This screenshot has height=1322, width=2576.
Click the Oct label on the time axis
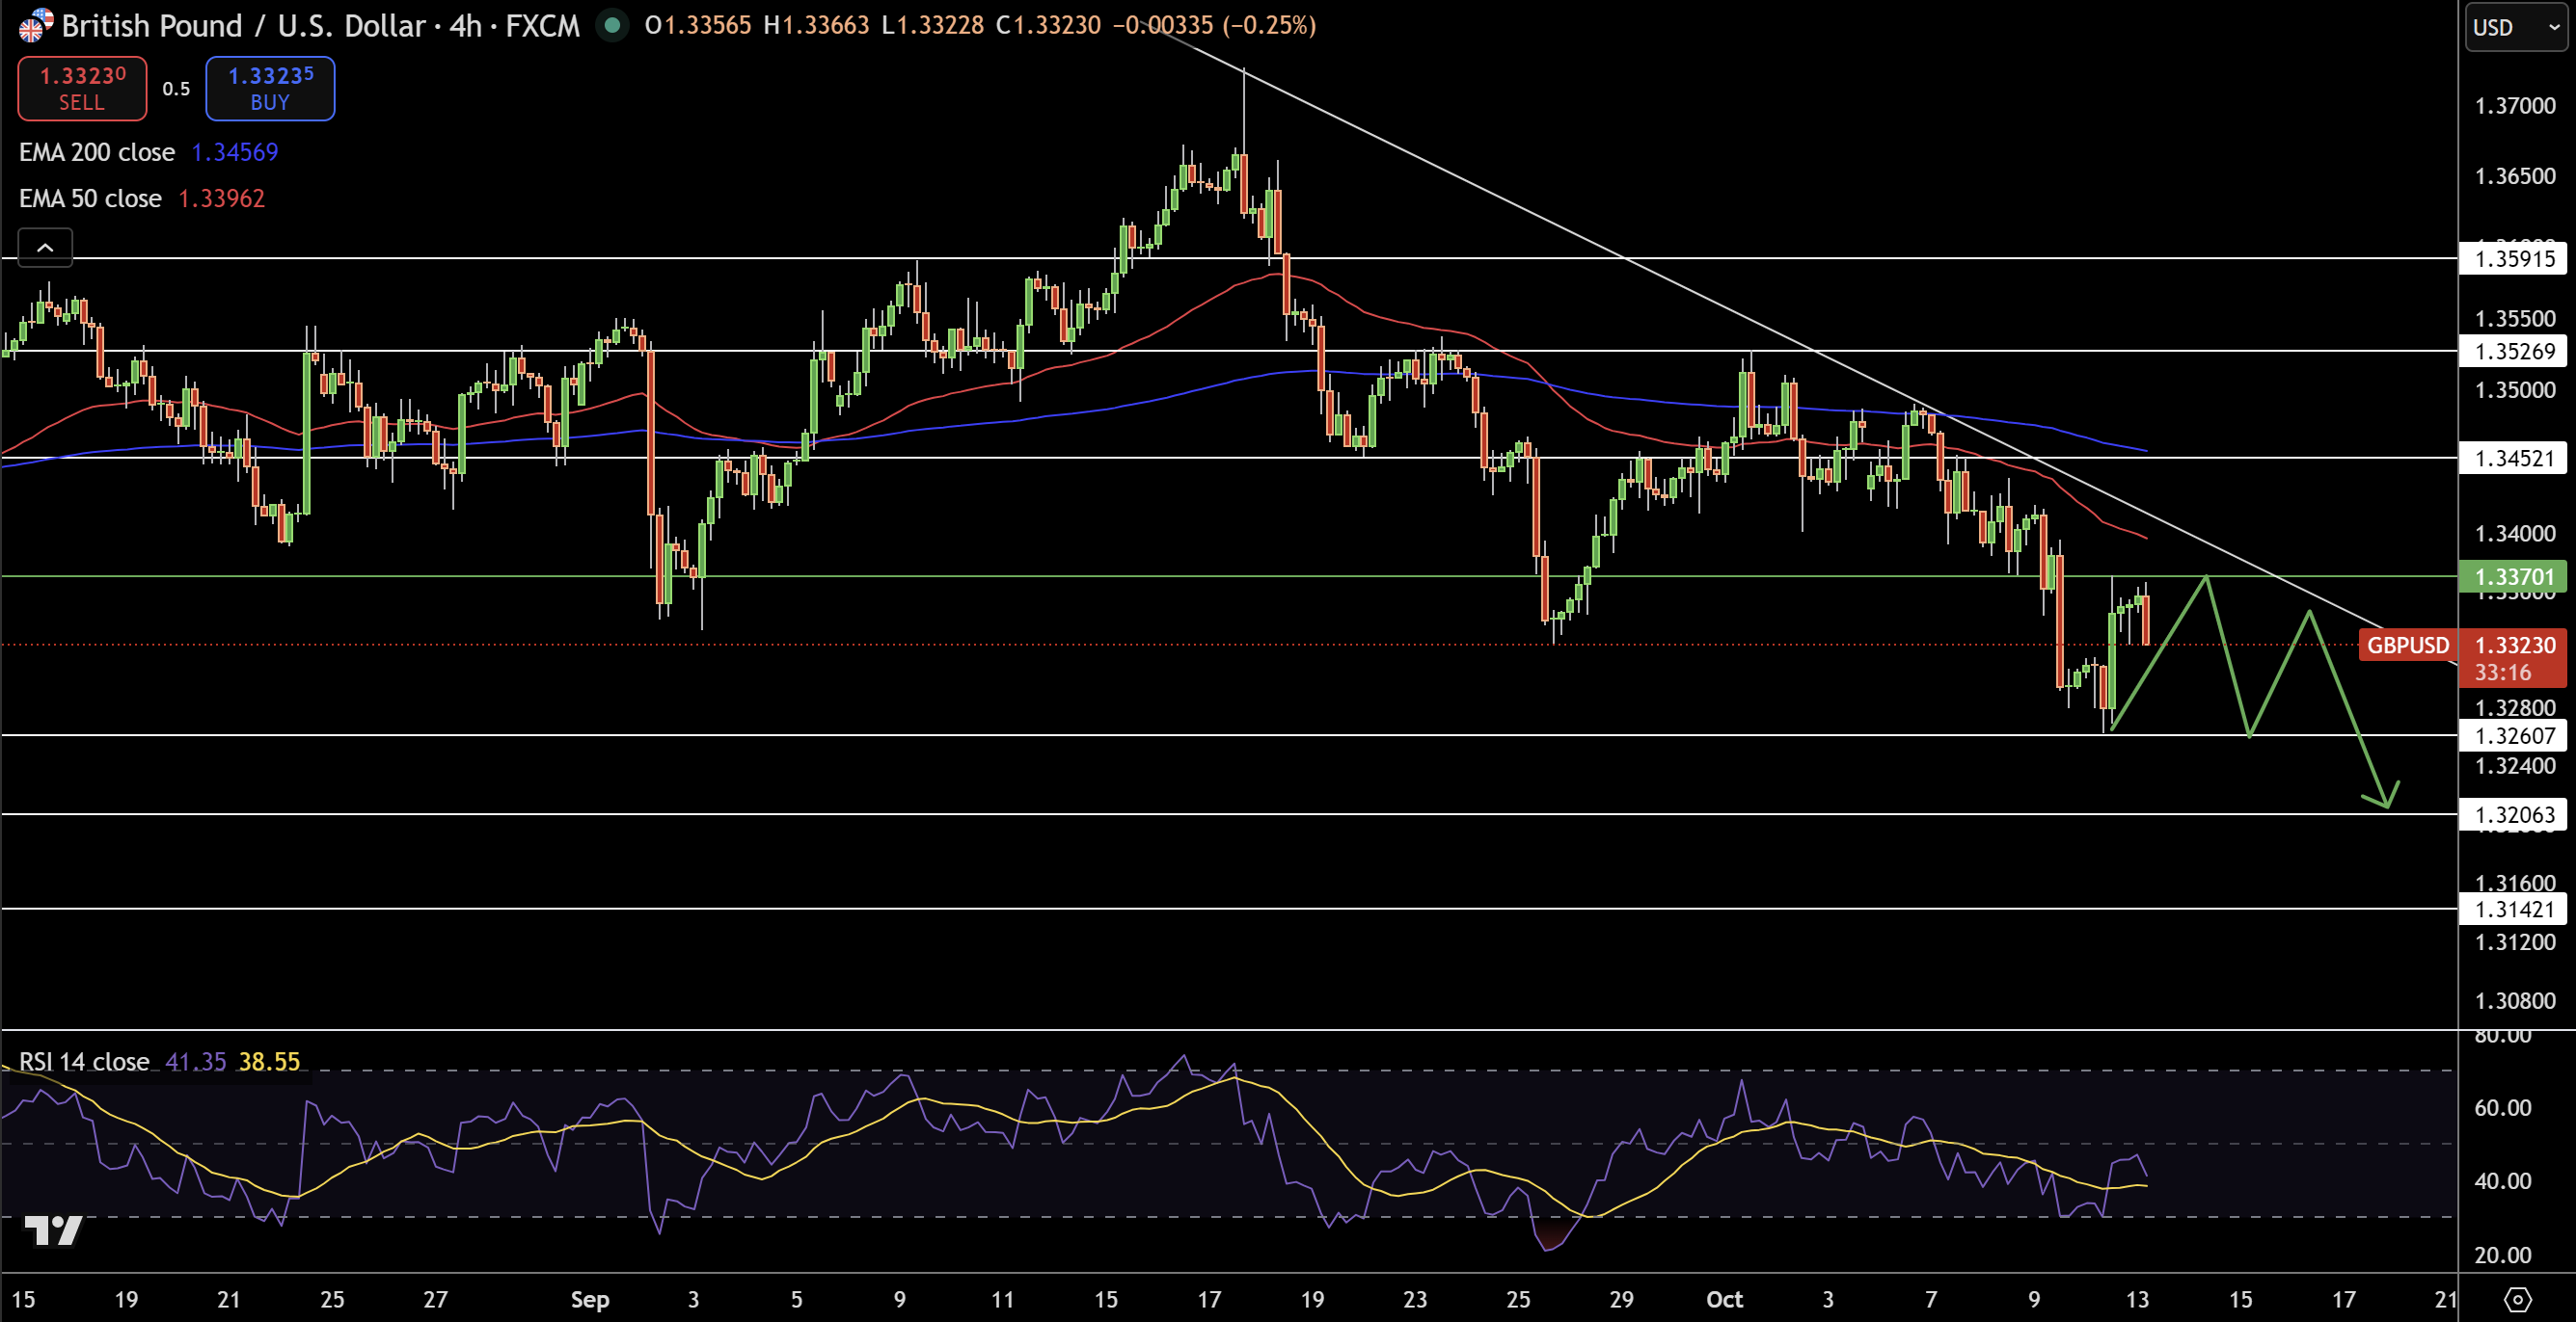[1724, 1299]
